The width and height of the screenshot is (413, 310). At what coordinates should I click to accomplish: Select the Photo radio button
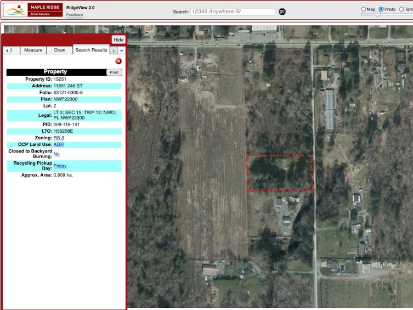point(381,9)
